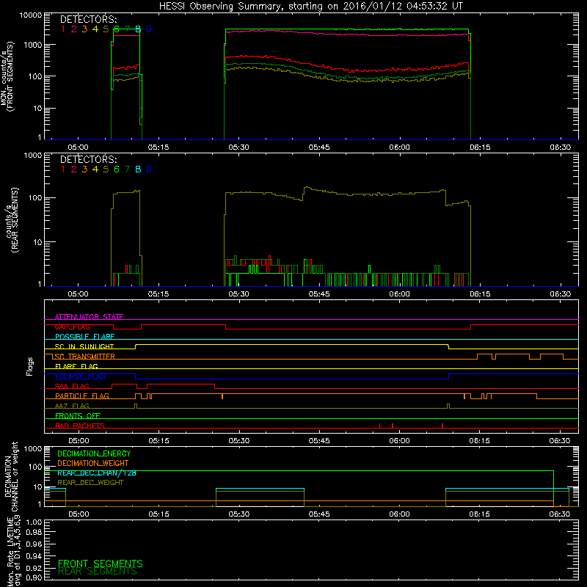
Task: Click the SC_TRANSMITTER flag label
Action: point(85,357)
